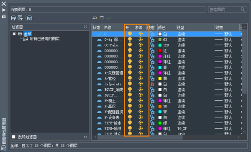Sort layers by 冻结 column header
This screenshot has width=251, height=152.
pyautogui.click(x=138, y=28)
